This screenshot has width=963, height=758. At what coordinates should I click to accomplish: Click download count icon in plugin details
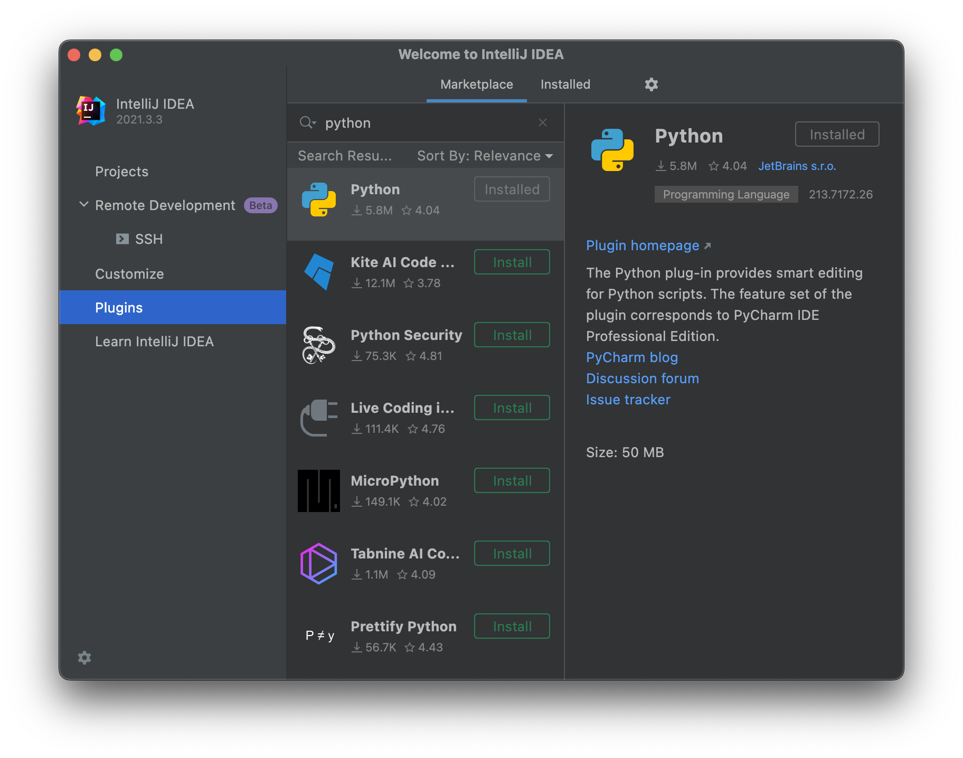(661, 166)
